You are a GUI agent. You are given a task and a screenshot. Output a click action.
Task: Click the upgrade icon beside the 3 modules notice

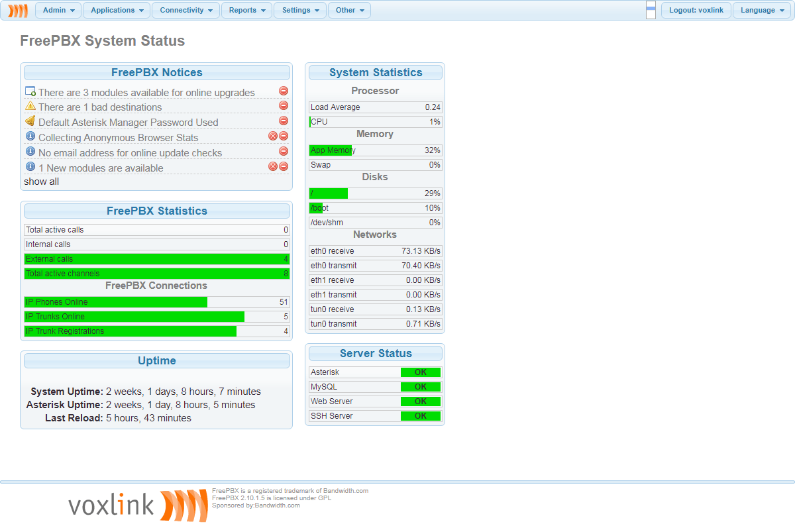30,91
